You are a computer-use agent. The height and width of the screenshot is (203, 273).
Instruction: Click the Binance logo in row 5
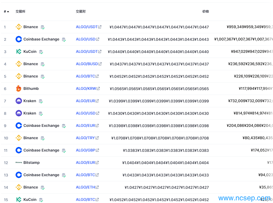click(x=19, y=76)
